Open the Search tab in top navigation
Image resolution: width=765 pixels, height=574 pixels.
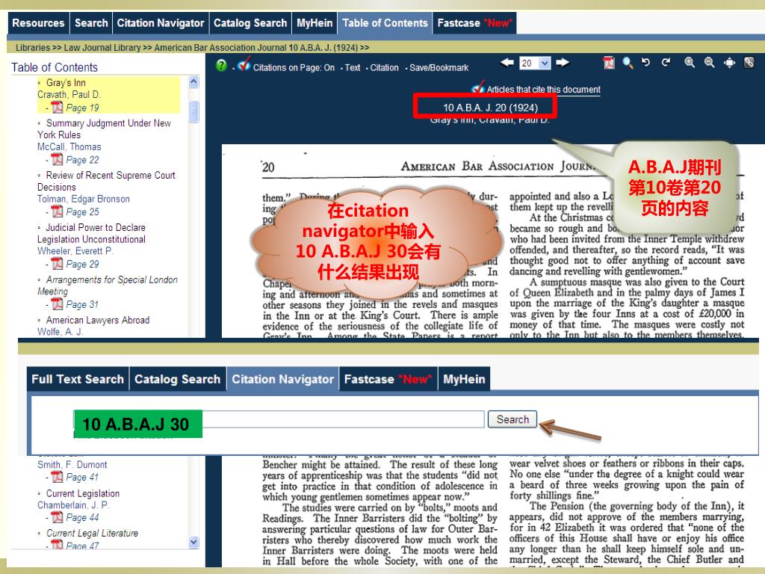point(90,23)
